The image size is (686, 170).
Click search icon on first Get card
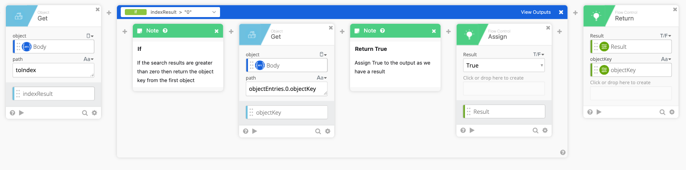click(85, 113)
